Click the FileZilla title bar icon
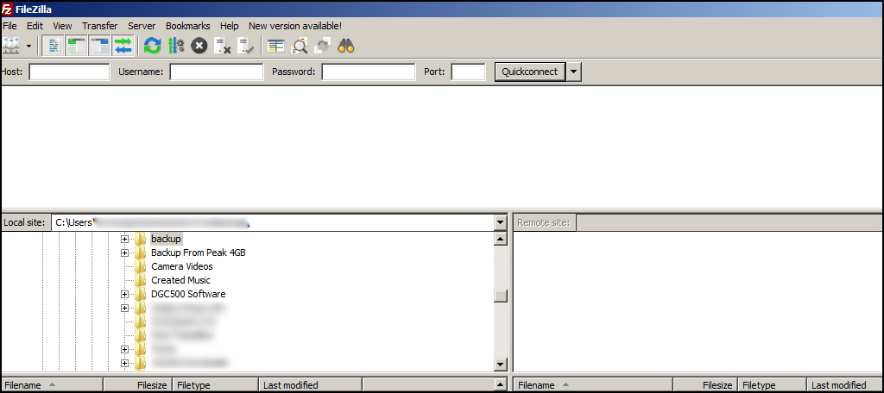The height and width of the screenshot is (393, 884). click(7, 9)
